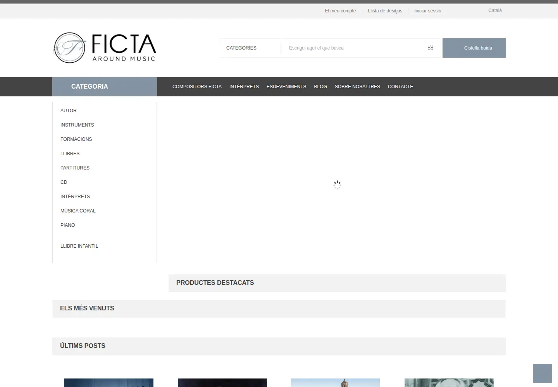The image size is (558, 387).
Task: Open ESDEVENIMENTS menu item
Action: tap(286, 87)
